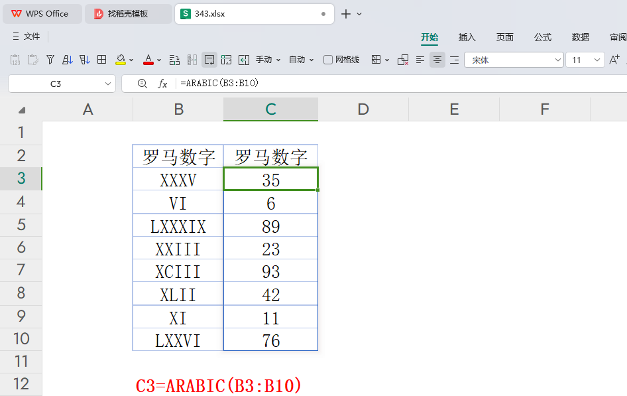Screen dimensions: 627x396
Task: Switch to the WPS Office home tab
Action: (42, 14)
